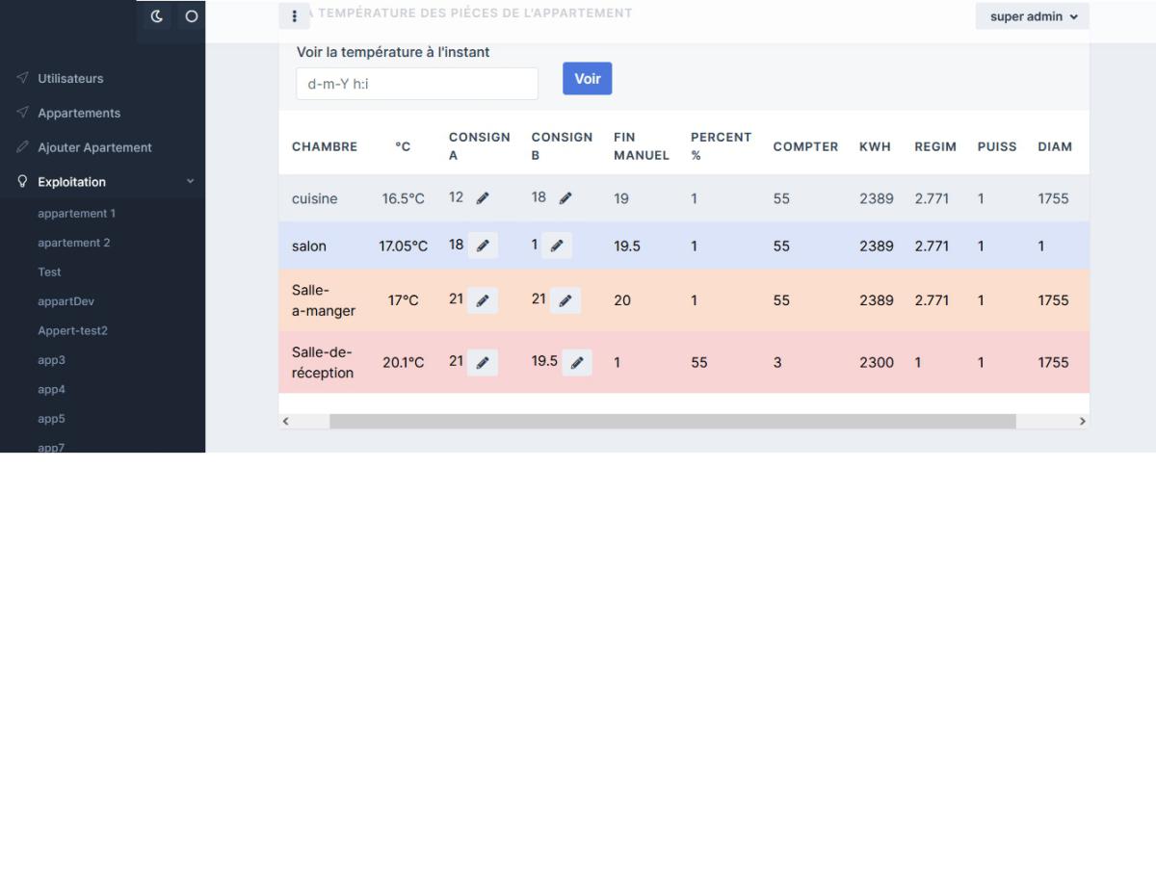The height and width of the screenshot is (883, 1156).
Task: Select the salon room cell
Action: coord(309,246)
